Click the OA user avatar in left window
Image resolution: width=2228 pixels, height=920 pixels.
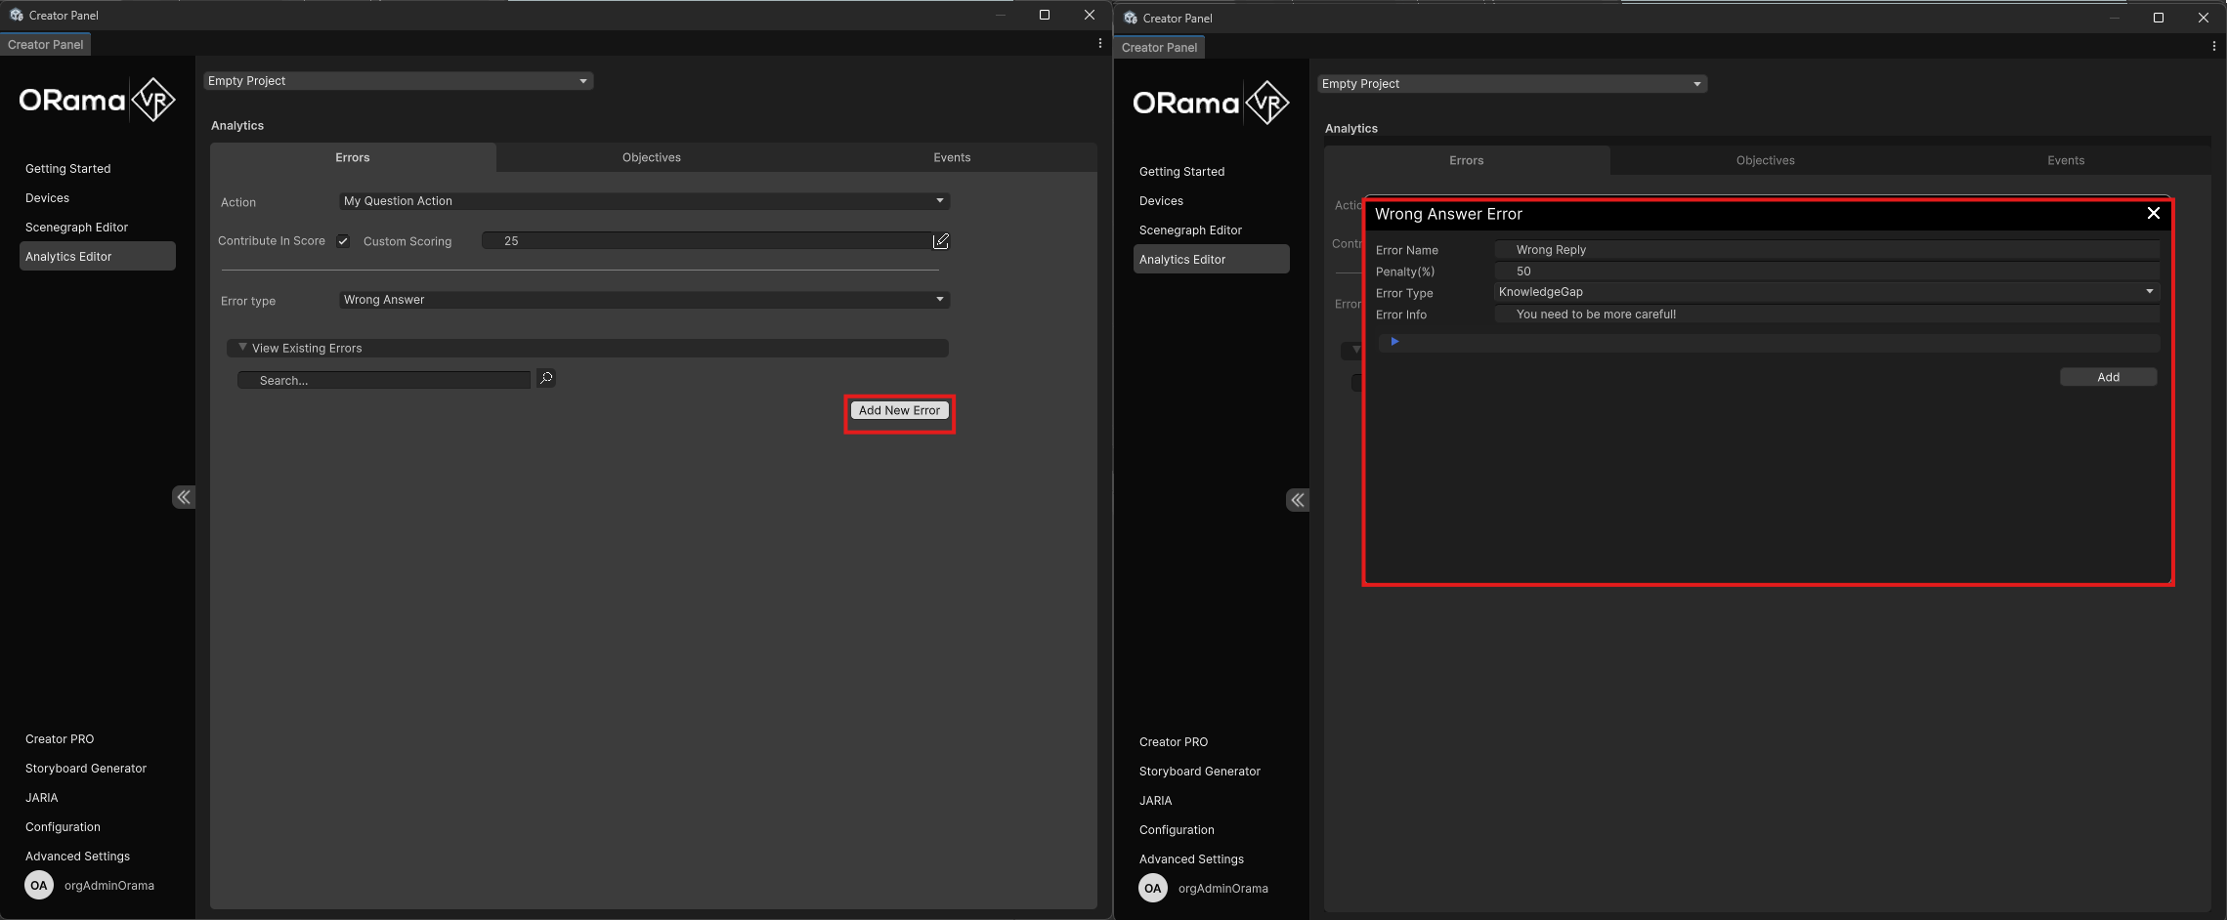click(x=39, y=886)
